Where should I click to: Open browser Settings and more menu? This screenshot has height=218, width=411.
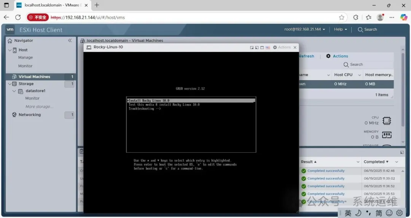pyautogui.click(x=392, y=17)
